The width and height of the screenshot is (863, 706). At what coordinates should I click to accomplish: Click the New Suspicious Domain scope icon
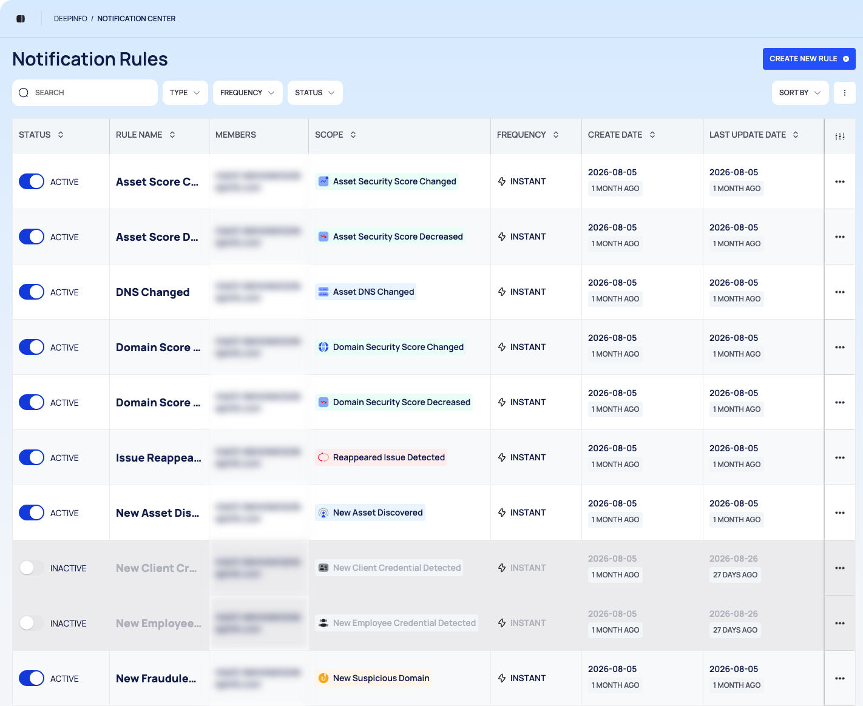click(x=323, y=678)
